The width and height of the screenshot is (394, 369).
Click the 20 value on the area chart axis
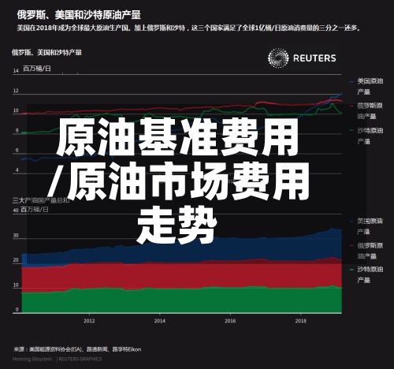pos(16,260)
